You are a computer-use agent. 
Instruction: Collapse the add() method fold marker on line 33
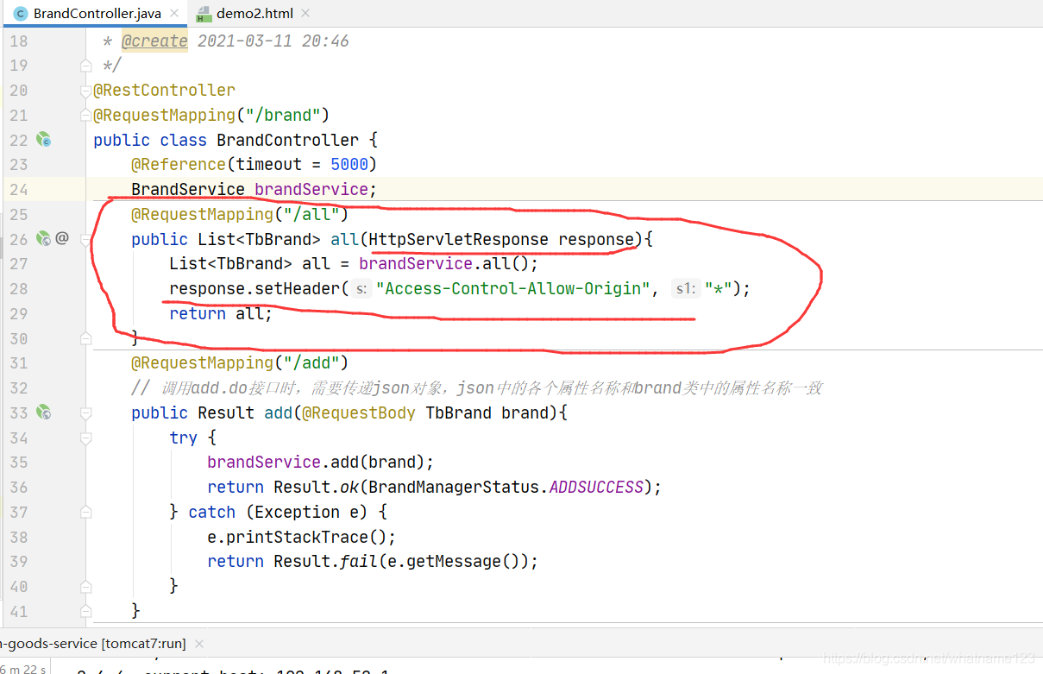(85, 413)
